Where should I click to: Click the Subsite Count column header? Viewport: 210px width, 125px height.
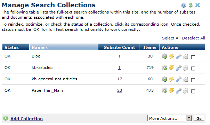(x=119, y=47)
